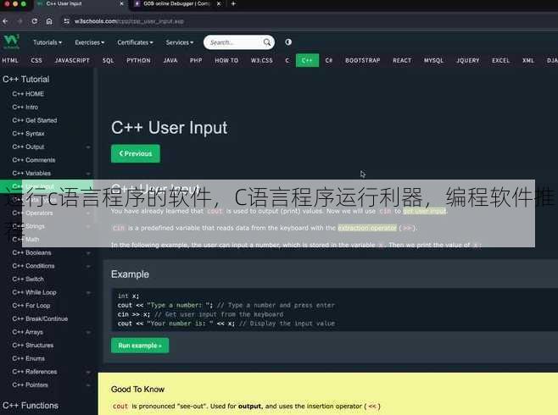Select CSS in the language bar
The width and height of the screenshot is (558, 415).
[36, 60]
